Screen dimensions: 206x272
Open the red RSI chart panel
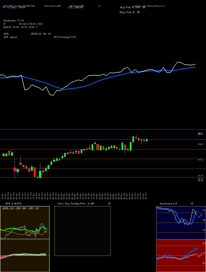181,256
